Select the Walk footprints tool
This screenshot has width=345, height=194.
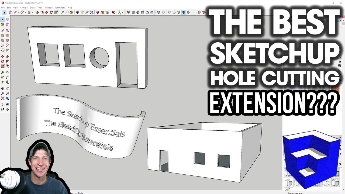point(3,109)
